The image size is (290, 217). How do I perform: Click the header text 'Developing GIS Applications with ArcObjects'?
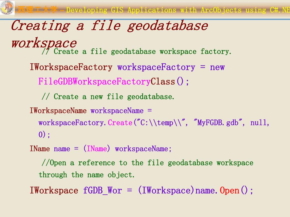tap(154, 10)
